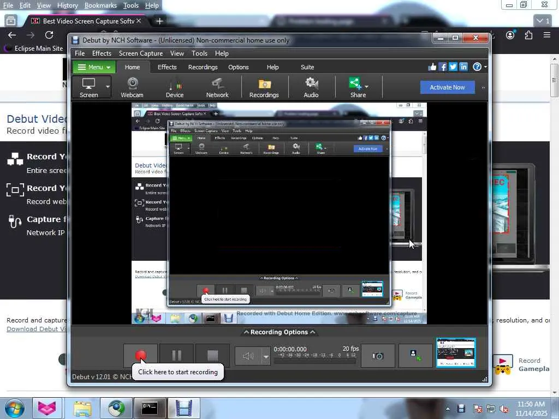Image resolution: width=559 pixels, height=419 pixels.
Task: Collapse the Recording Options header
Action: [x=279, y=332]
